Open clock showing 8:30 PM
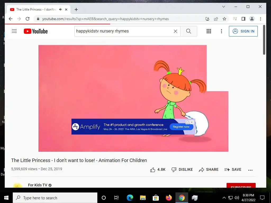 248,198
